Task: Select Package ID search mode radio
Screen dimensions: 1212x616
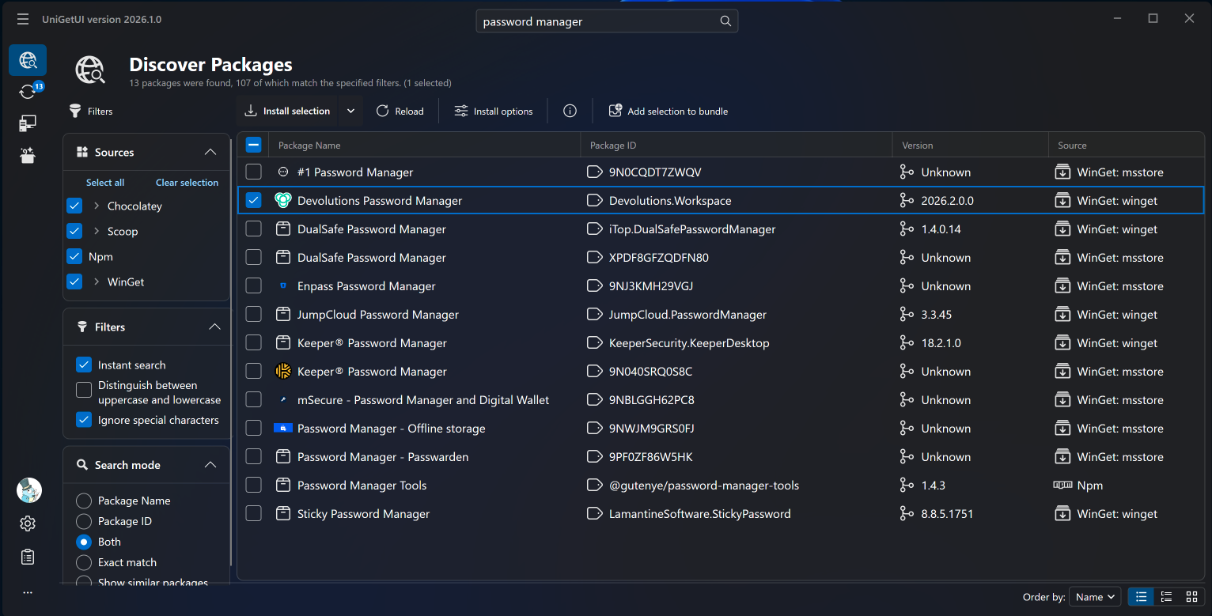Action: 83,521
